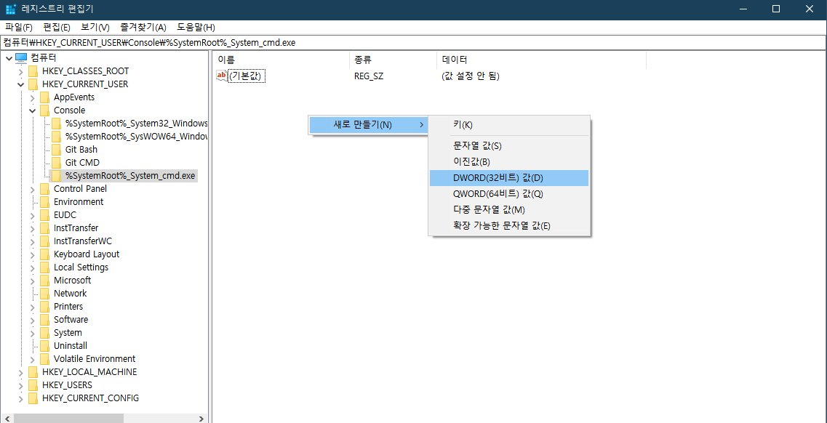Choose 이진값(B) in submenu

point(509,161)
